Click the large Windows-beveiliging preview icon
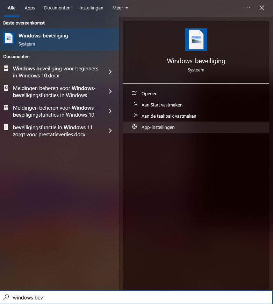This screenshot has width=273, height=304. point(196,40)
